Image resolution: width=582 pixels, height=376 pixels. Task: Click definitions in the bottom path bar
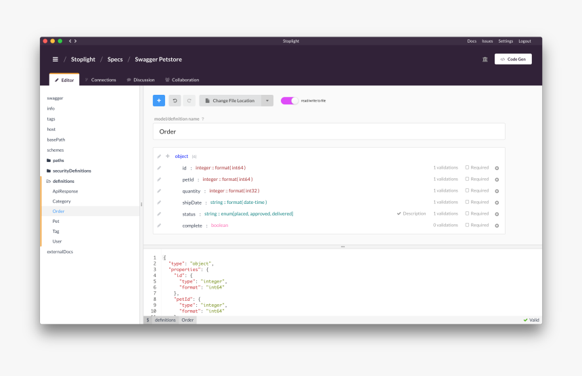(165, 320)
